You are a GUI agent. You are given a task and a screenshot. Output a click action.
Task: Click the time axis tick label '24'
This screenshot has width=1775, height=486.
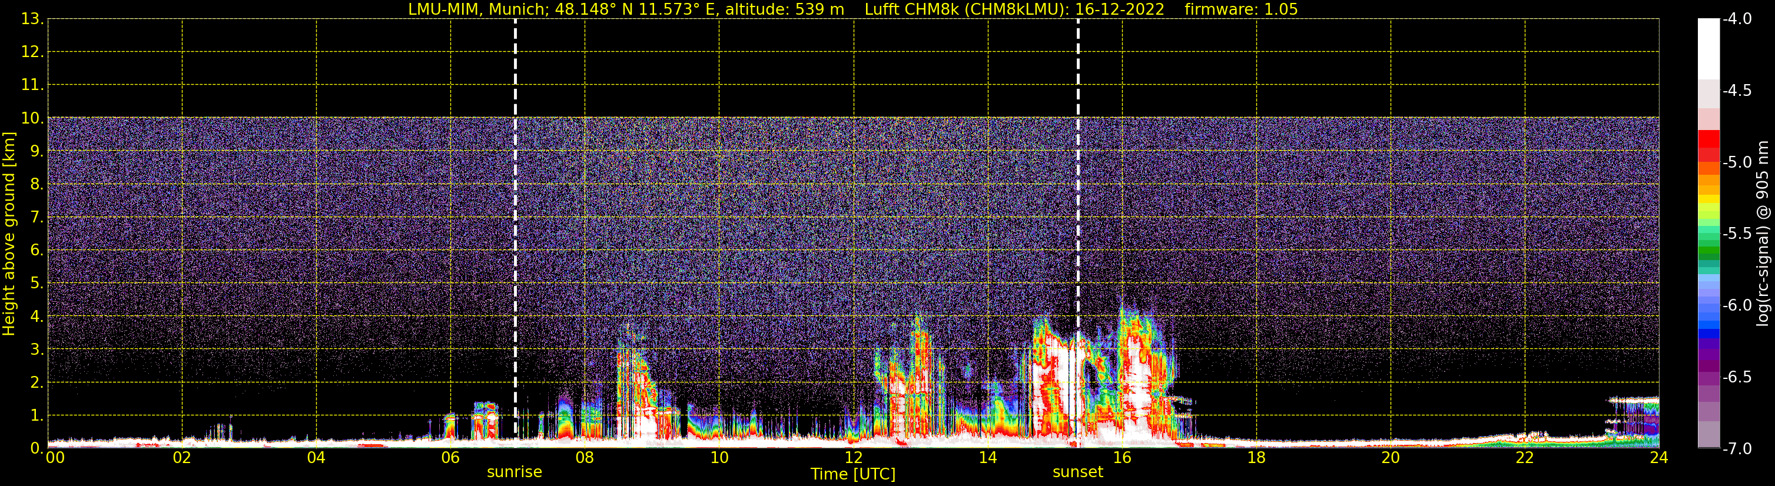click(x=1659, y=458)
